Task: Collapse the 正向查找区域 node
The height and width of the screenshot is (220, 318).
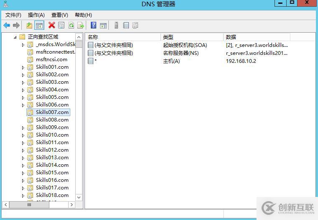Action: pos(15,37)
